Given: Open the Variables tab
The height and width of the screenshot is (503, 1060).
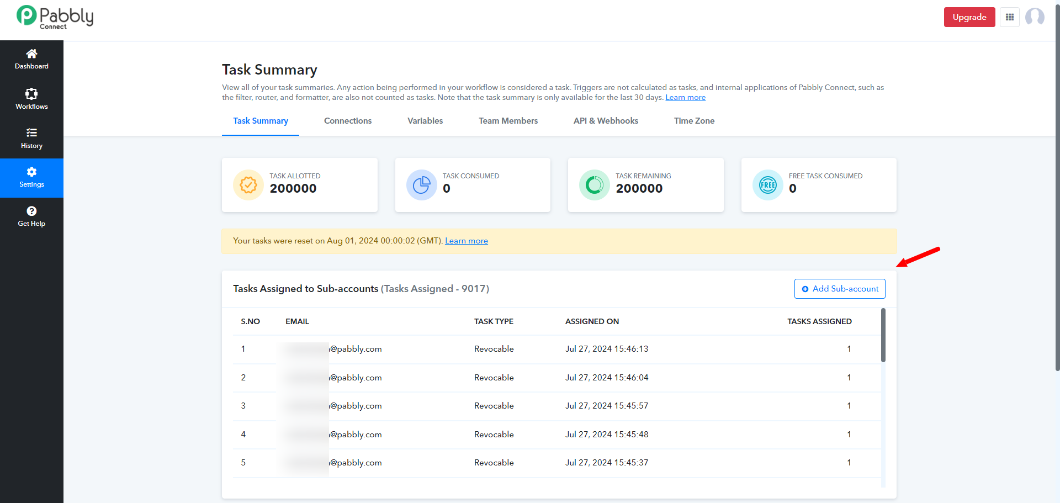Looking at the screenshot, I should pyautogui.click(x=425, y=121).
